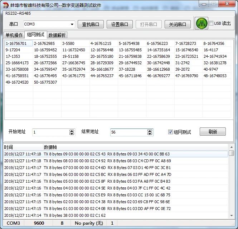This screenshot has width=238, height=229.
Task: Click the 查找串口 button
Action: [91, 24]
